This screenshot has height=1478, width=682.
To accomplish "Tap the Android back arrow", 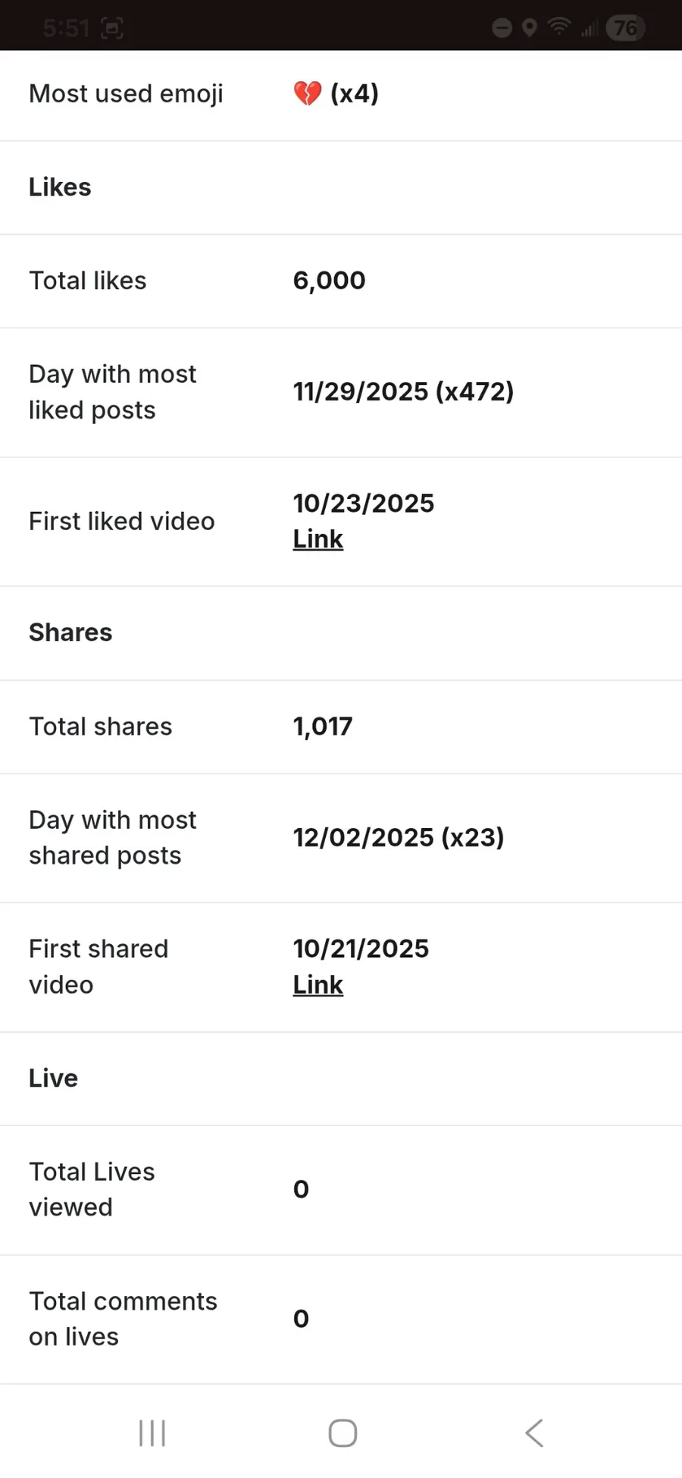I will (x=534, y=1432).
